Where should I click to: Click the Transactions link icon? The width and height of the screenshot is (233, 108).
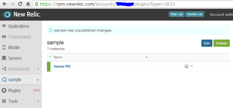[x=4, y=37]
